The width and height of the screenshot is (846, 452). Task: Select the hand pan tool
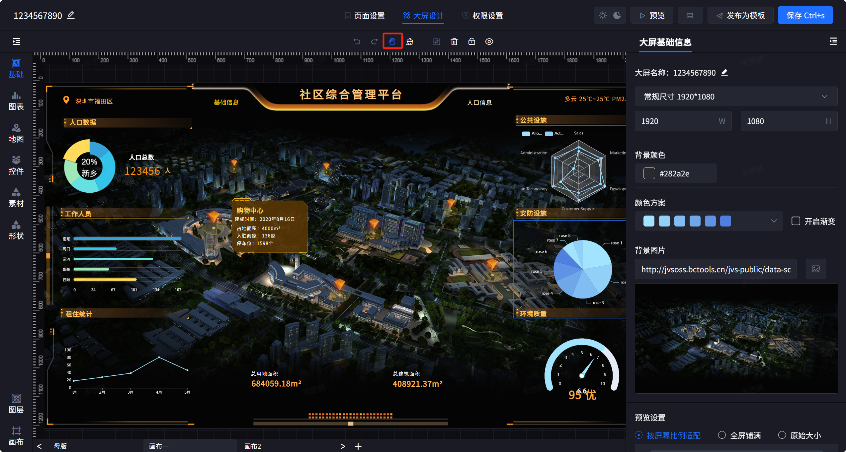pos(392,41)
